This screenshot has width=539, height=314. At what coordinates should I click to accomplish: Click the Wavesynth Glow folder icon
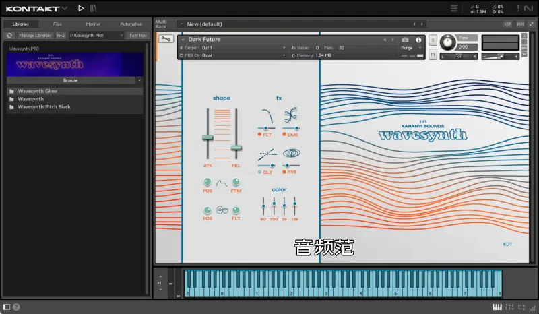(11, 91)
